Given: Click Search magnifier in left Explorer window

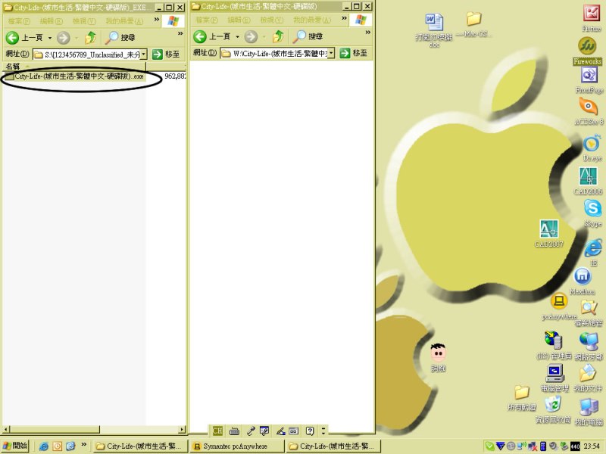Looking at the screenshot, I should [112, 37].
